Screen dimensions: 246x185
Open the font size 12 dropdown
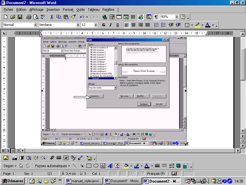[x=96, y=25]
